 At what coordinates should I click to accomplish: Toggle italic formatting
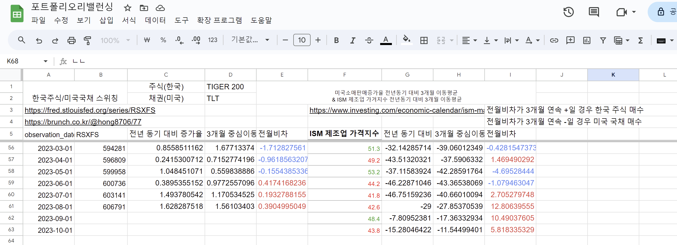pyautogui.click(x=353, y=40)
